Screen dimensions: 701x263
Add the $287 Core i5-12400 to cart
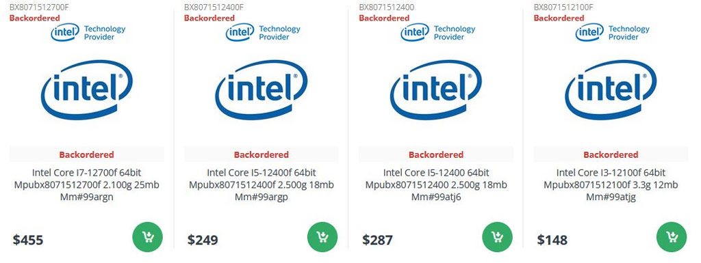(x=497, y=236)
